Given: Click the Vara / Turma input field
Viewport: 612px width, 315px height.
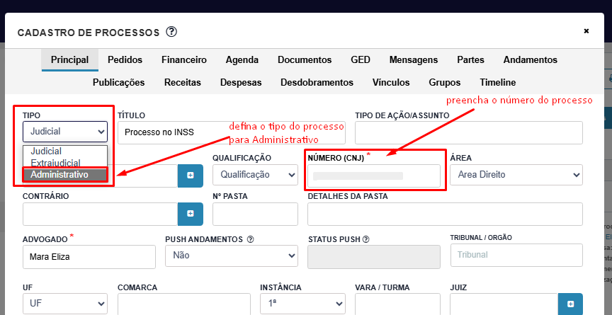Looking at the screenshot, I should 397,304.
